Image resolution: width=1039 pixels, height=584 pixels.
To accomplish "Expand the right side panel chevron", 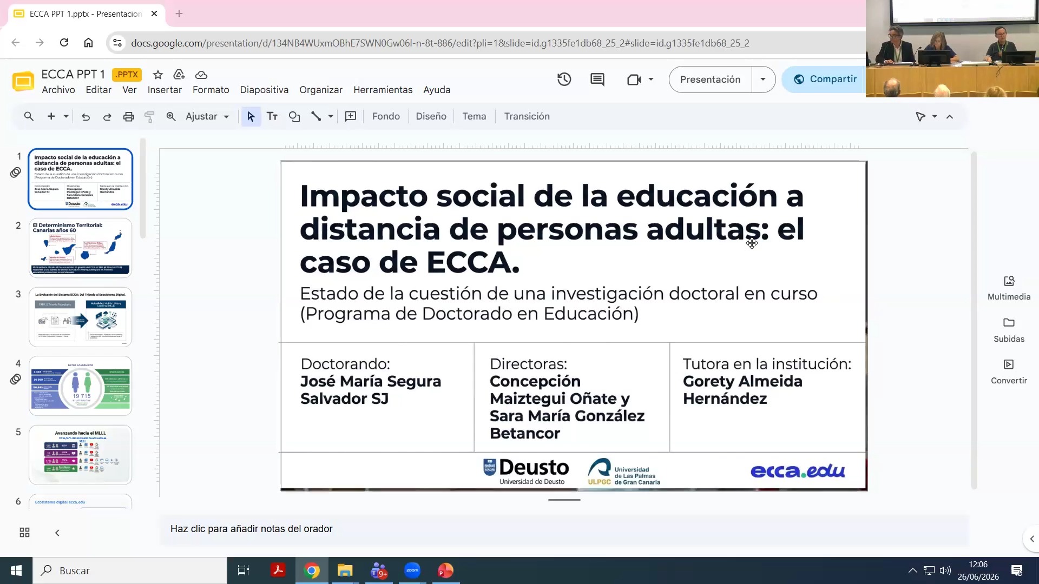I will tap(1031, 539).
